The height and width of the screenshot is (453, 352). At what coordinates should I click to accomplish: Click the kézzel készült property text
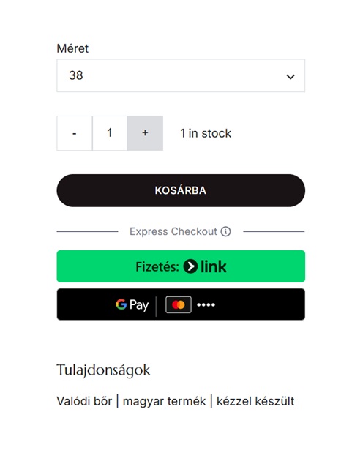[255, 401]
